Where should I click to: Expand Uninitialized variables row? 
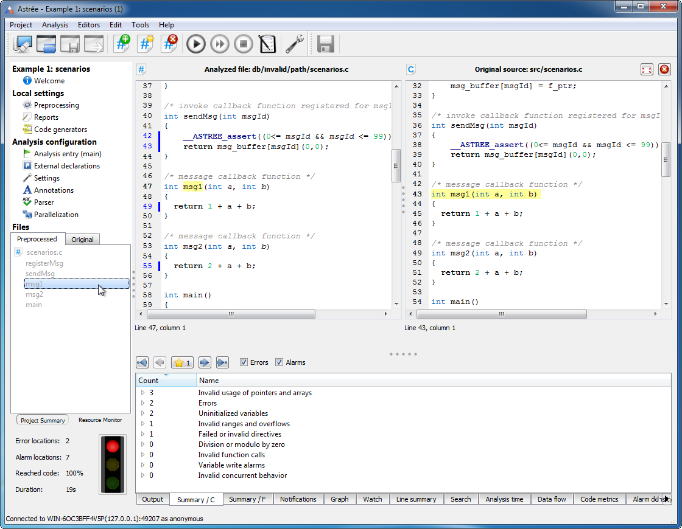(x=142, y=413)
